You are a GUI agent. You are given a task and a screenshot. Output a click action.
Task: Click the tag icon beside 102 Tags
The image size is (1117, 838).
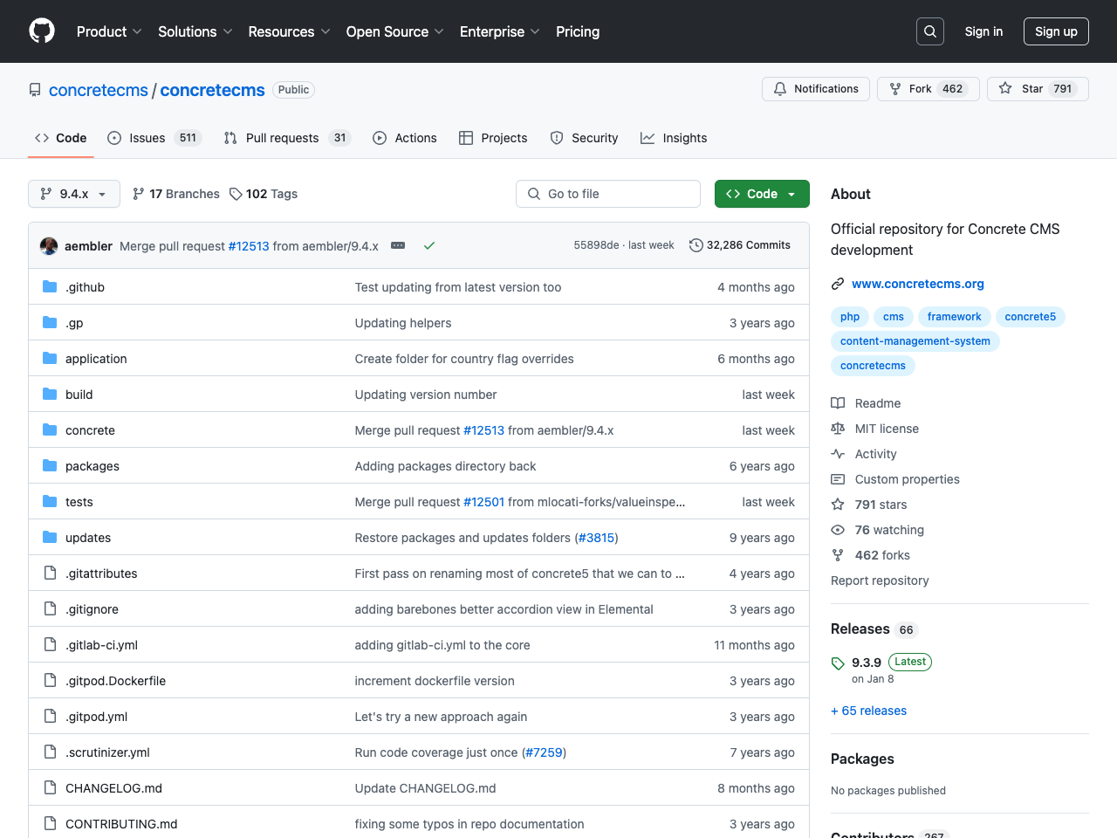pyautogui.click(x=236, y=194)
